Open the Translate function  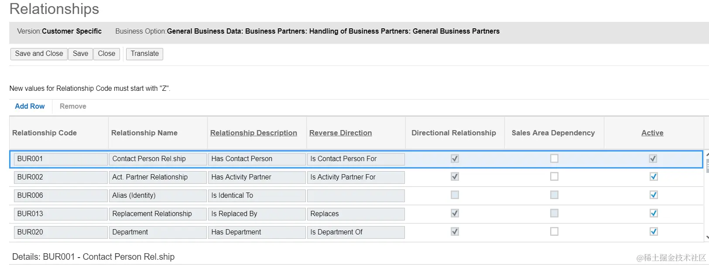tap(144, 54)
